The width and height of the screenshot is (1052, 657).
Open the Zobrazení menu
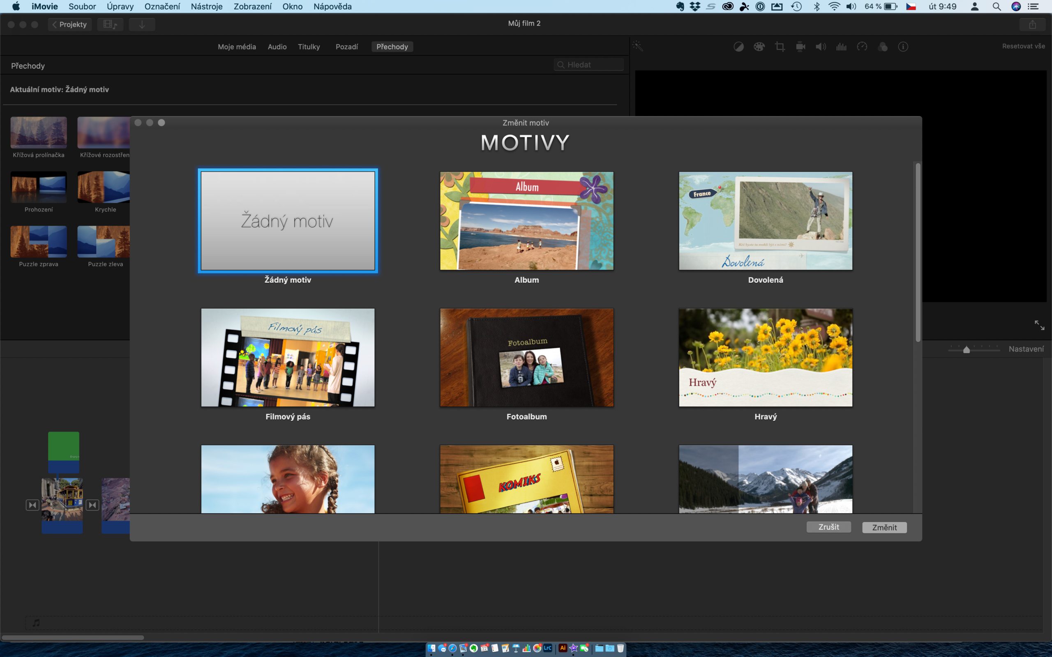click(252, 7)
